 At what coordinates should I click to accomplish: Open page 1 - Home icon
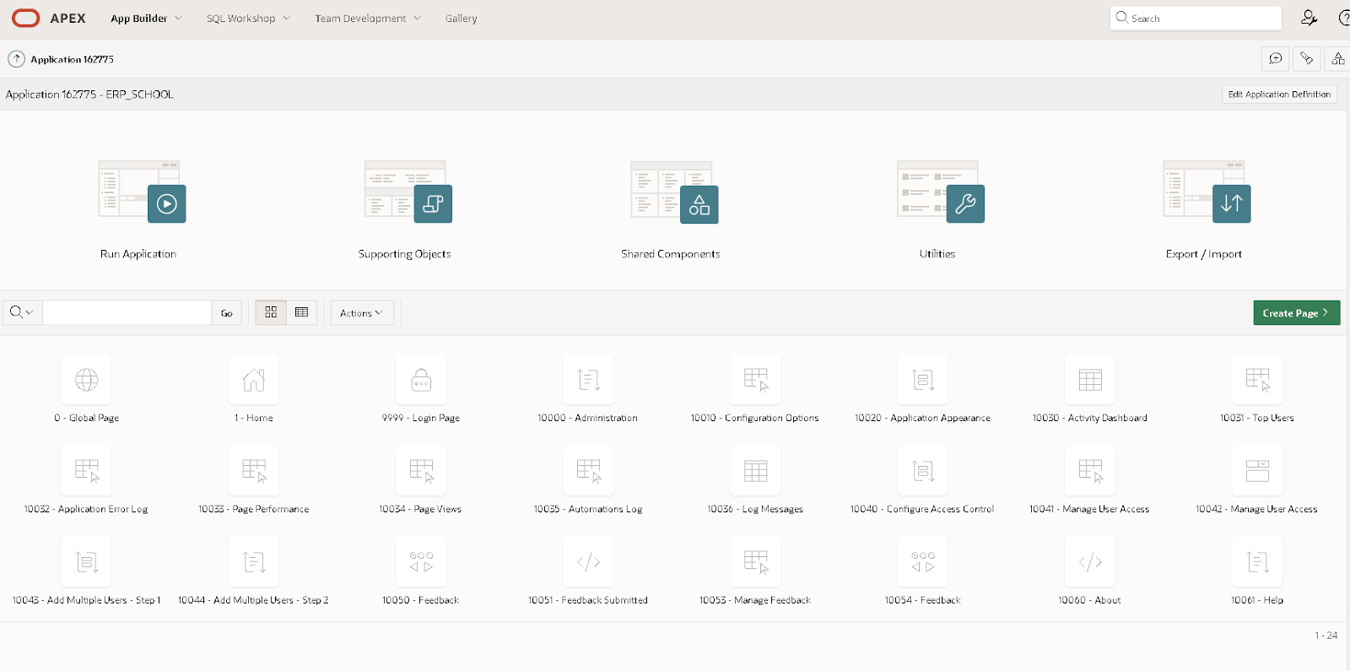[x=254, y=380]
